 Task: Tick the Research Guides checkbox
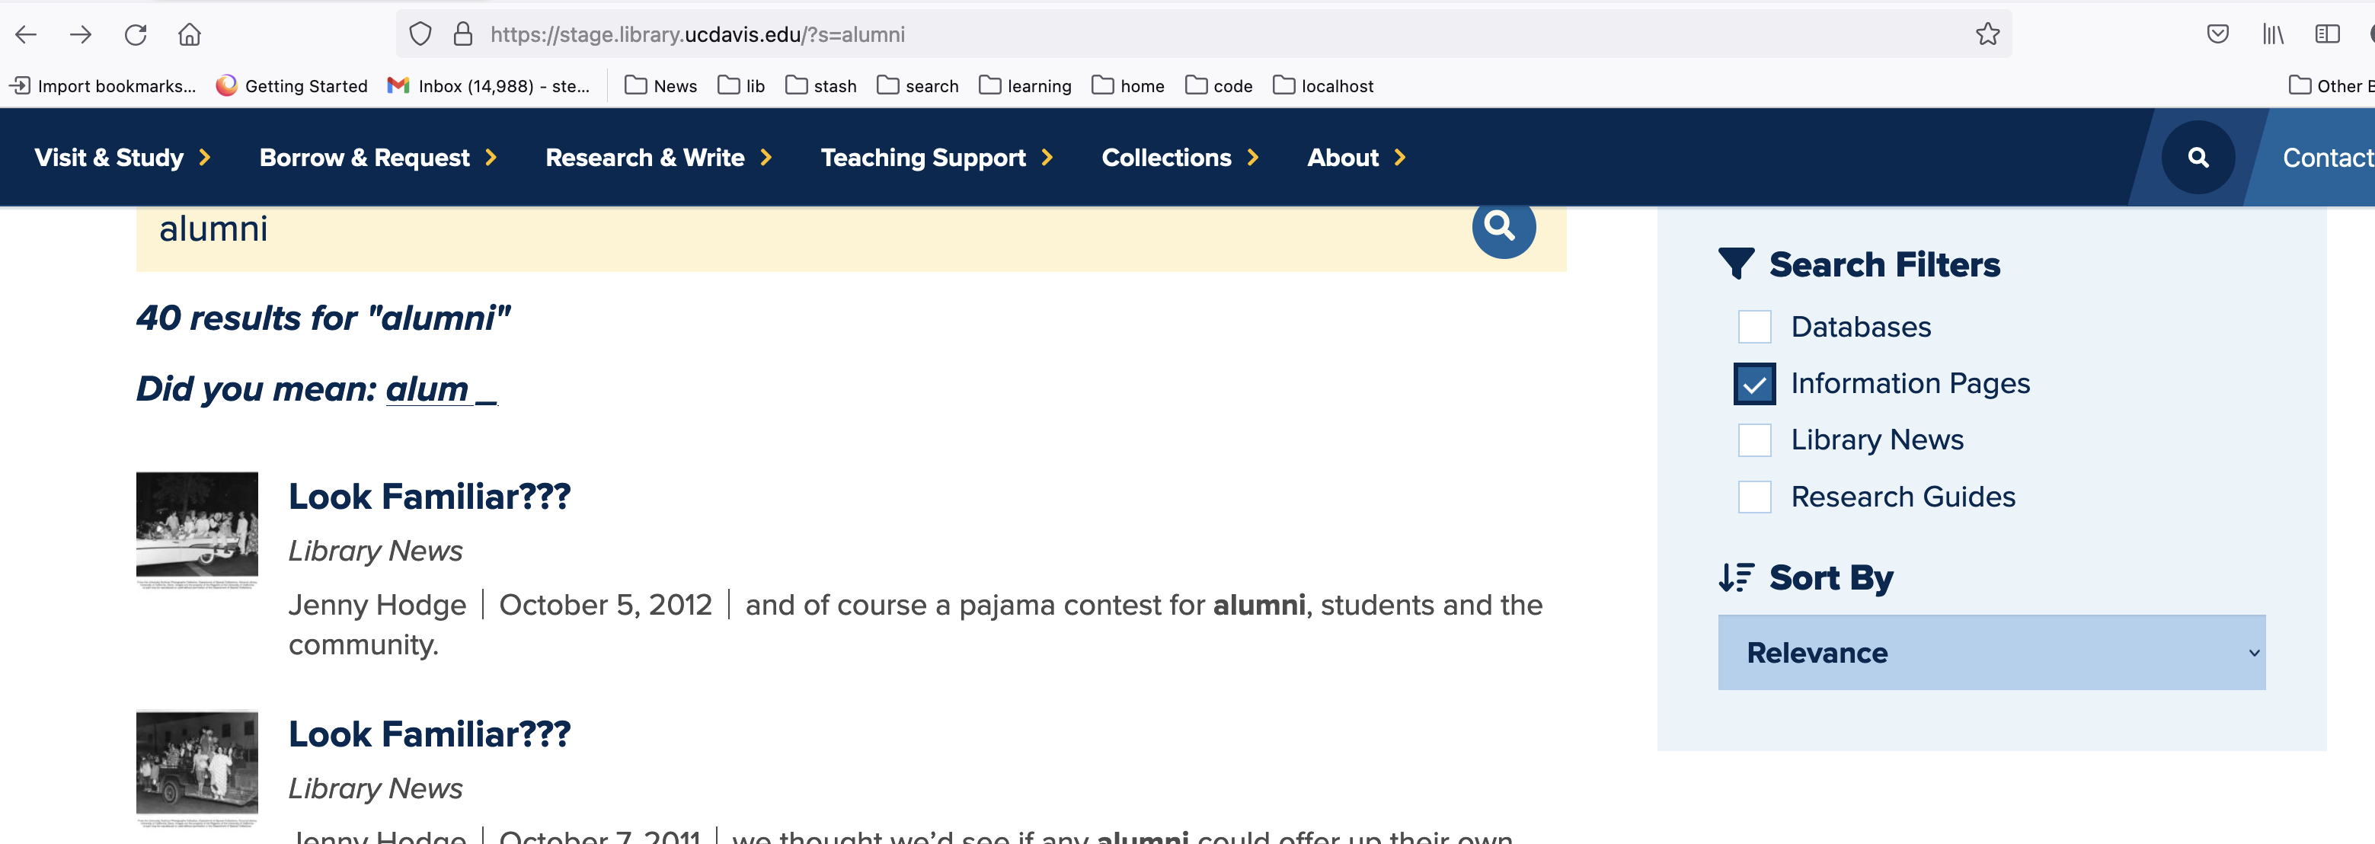1753,497
